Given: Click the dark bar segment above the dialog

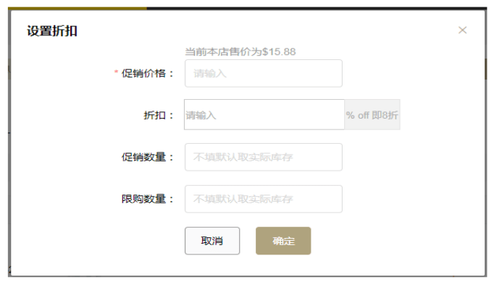Looking at the screenshot, I should pyautogui.click(x=317, y=8).
